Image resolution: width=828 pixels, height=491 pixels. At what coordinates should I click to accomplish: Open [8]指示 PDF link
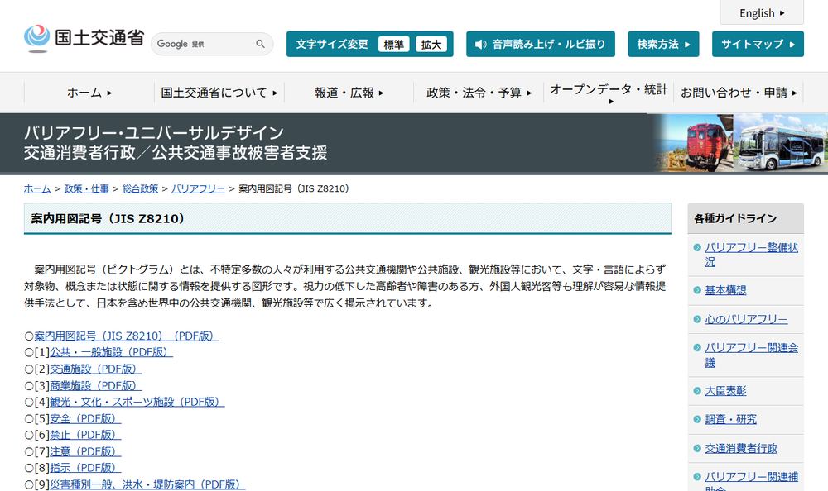(85, 468)
